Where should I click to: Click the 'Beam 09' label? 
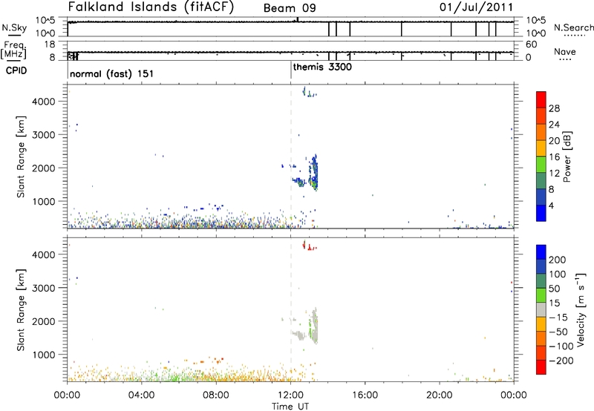tap(290, 8)
